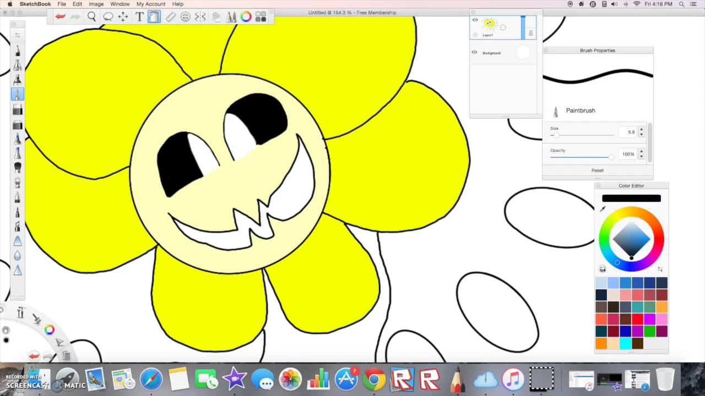This screenshot has height=396, width=705.
Task: Click the lagoon color wheel icon
Action: [x=50, y=329]
